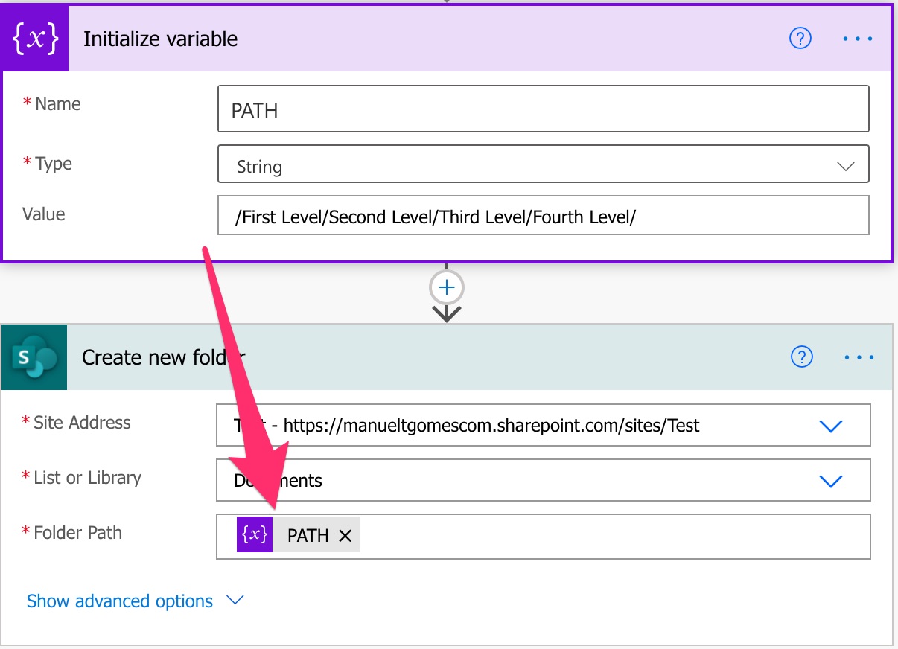898x649 pixels.
Task: Select the SharePoint connector icon
Action: pyautogui.click(x=34, y=357)
